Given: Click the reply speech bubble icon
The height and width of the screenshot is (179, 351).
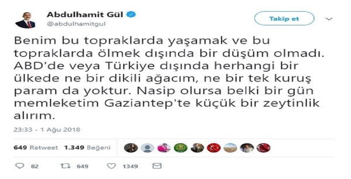Looking at the screenshot, I should [20, 166].
